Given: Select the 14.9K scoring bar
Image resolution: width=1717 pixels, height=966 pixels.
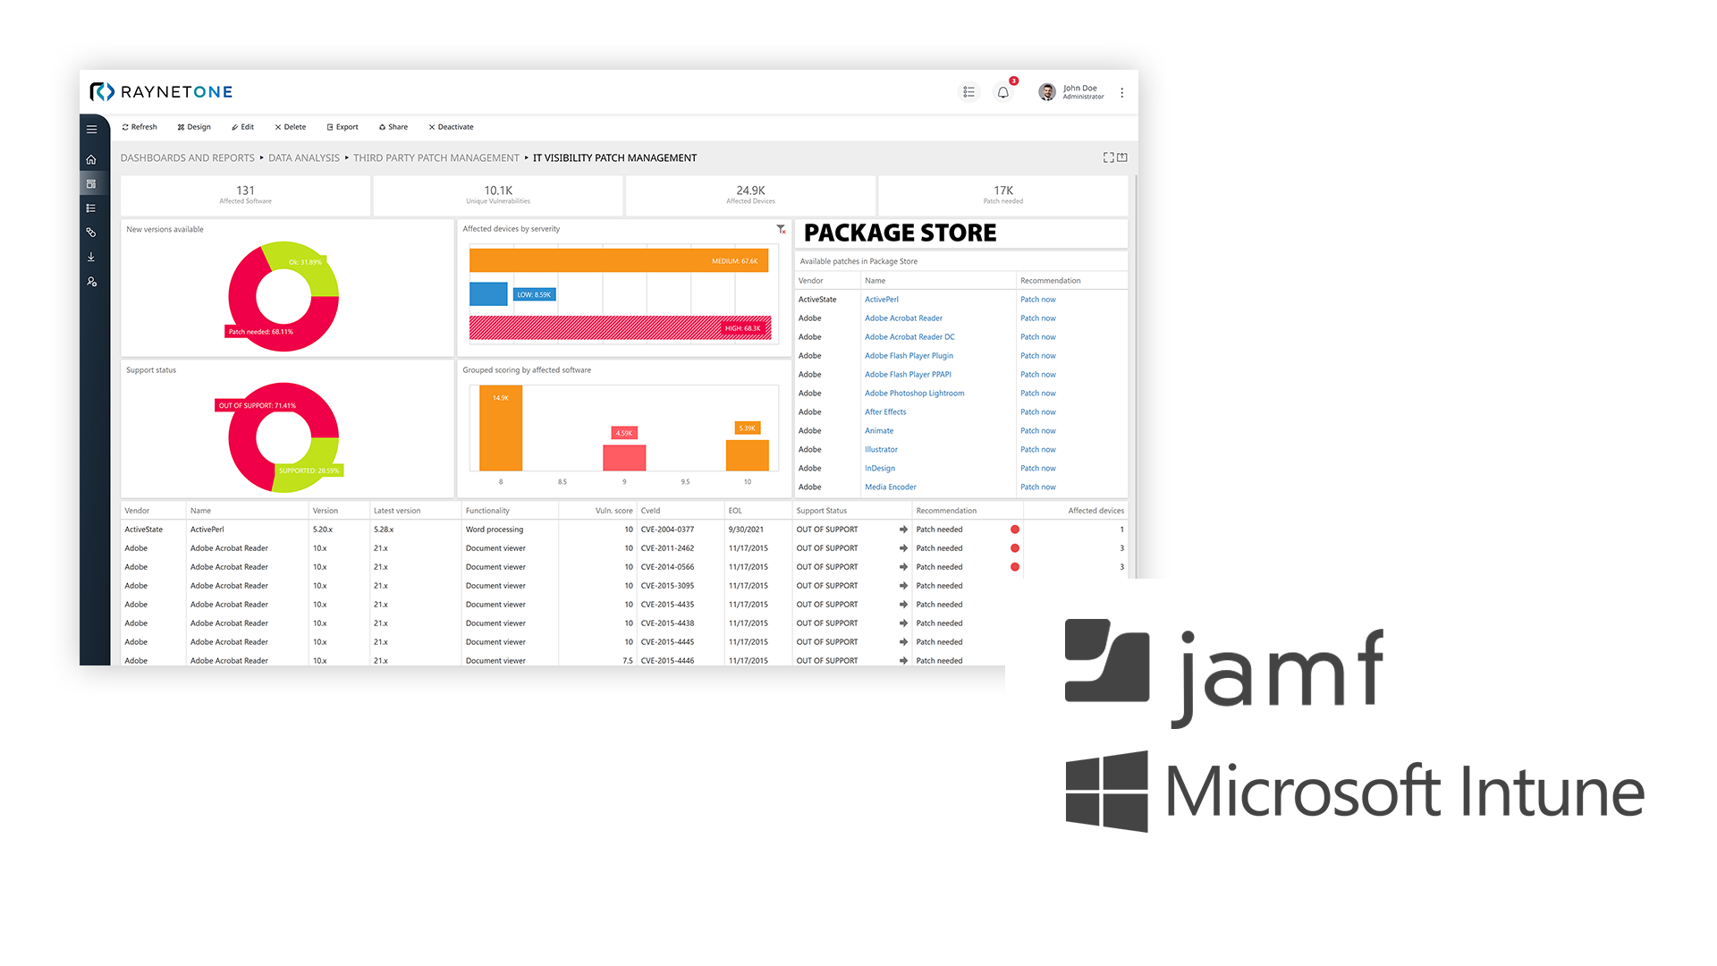Looking at the screenshot, I should coord(501,428).
